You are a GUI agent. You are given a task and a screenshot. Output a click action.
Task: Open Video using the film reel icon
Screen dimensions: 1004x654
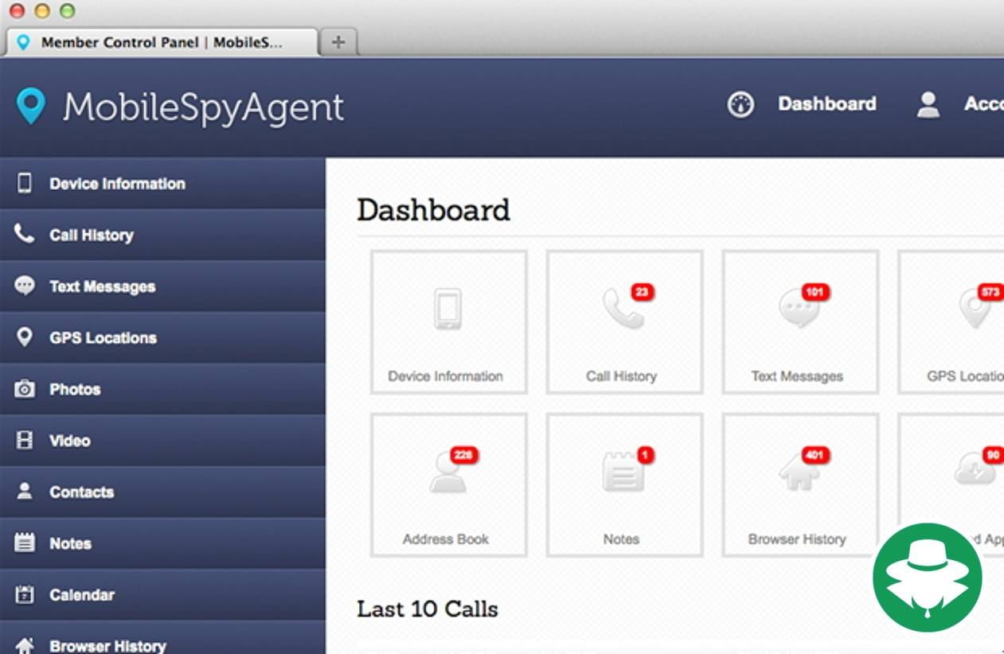[x=25, y=440]
